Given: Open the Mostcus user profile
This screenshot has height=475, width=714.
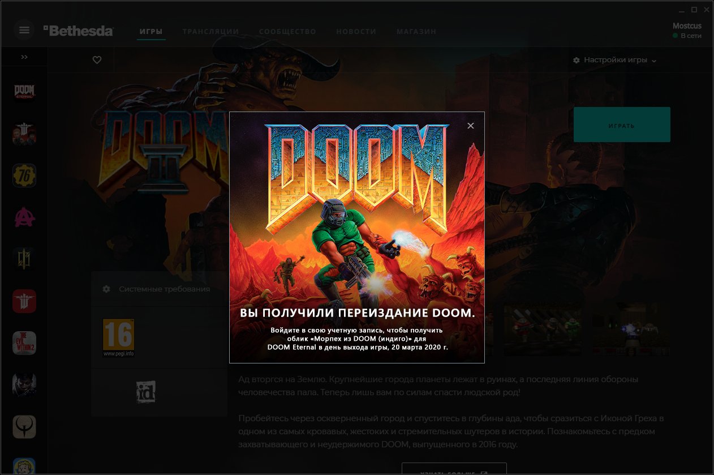Looking at the screenshot, I should pos(687,26).
